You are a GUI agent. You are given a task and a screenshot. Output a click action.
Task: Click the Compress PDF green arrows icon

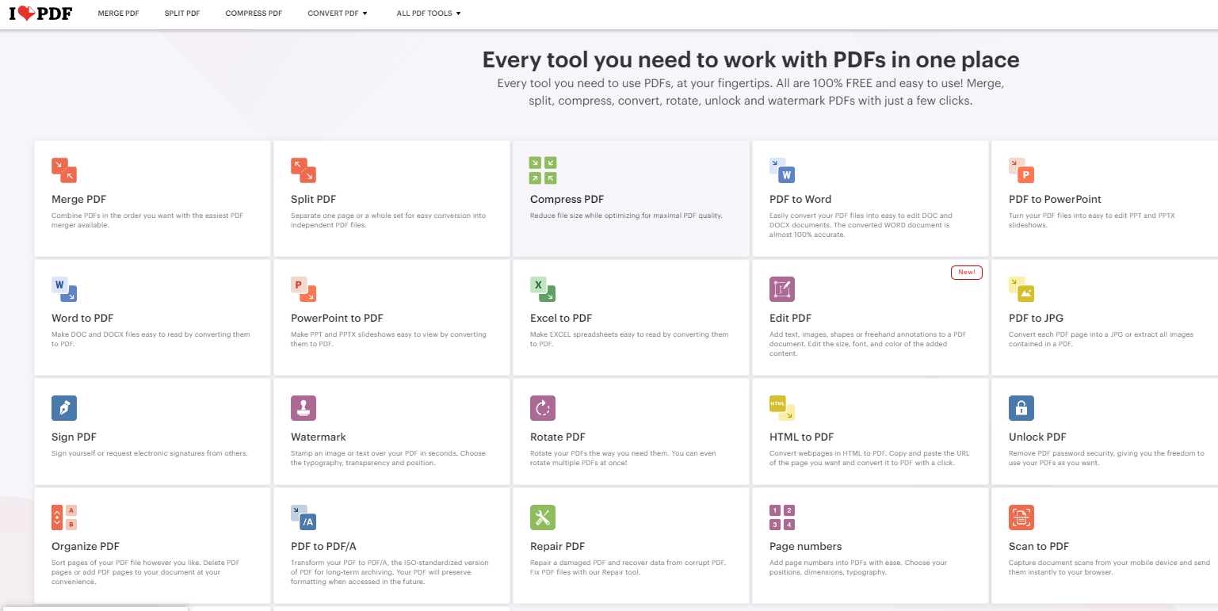543,170
